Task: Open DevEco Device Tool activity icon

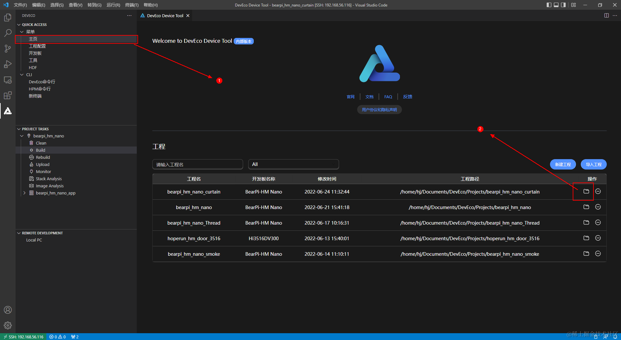Action: pos(8,111)
